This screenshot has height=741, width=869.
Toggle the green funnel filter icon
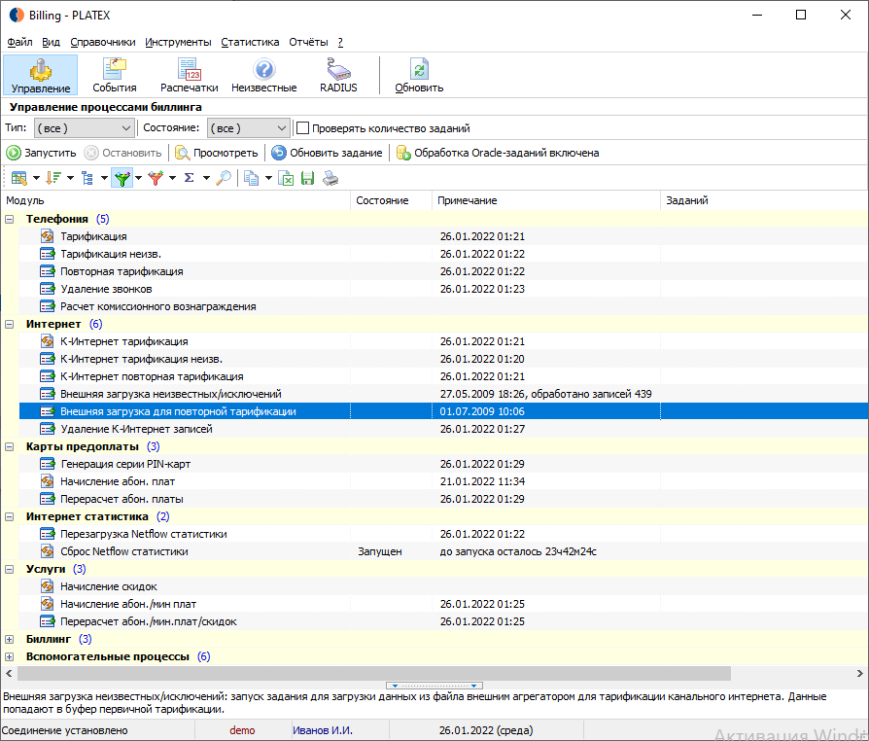pos(122,178)
